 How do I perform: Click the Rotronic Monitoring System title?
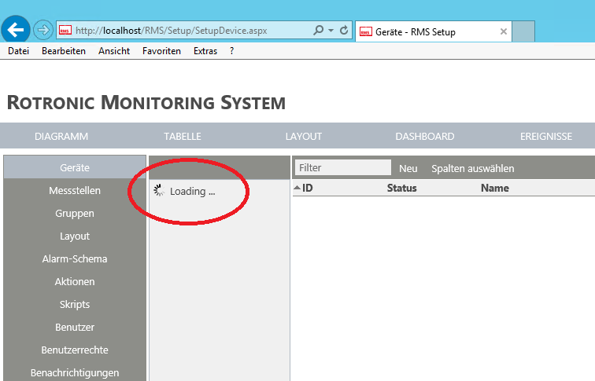[x=146, y=103]
